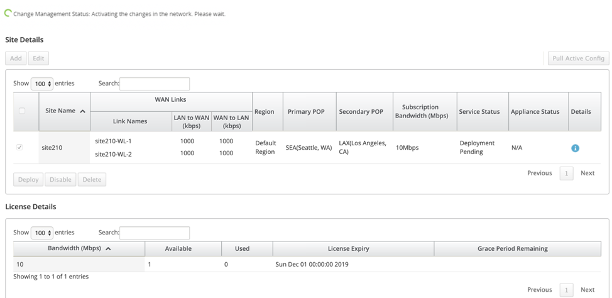Screen dimensions: 612x298
Task: Click WAN to LAN (kbps) column header
Action: coord(231,121)
